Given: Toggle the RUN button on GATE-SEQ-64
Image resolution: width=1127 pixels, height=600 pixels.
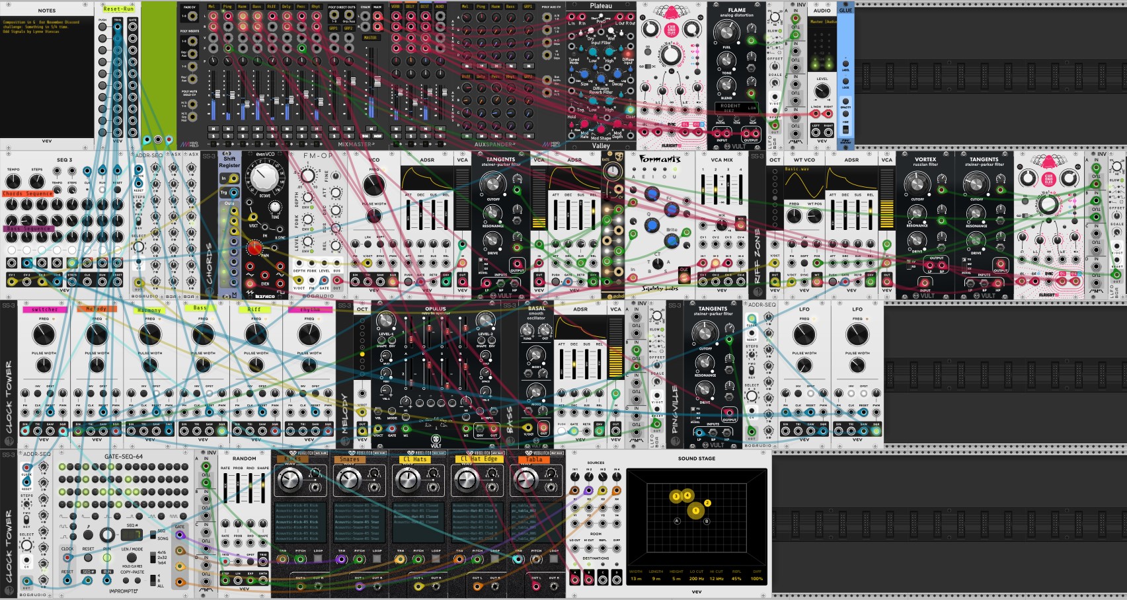Looking at the screenshot, I should click(107, 558).
